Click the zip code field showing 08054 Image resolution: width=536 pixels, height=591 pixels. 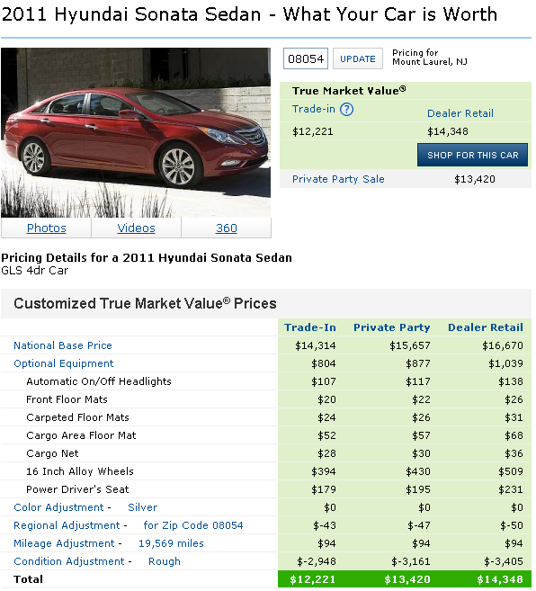point(306,58)
